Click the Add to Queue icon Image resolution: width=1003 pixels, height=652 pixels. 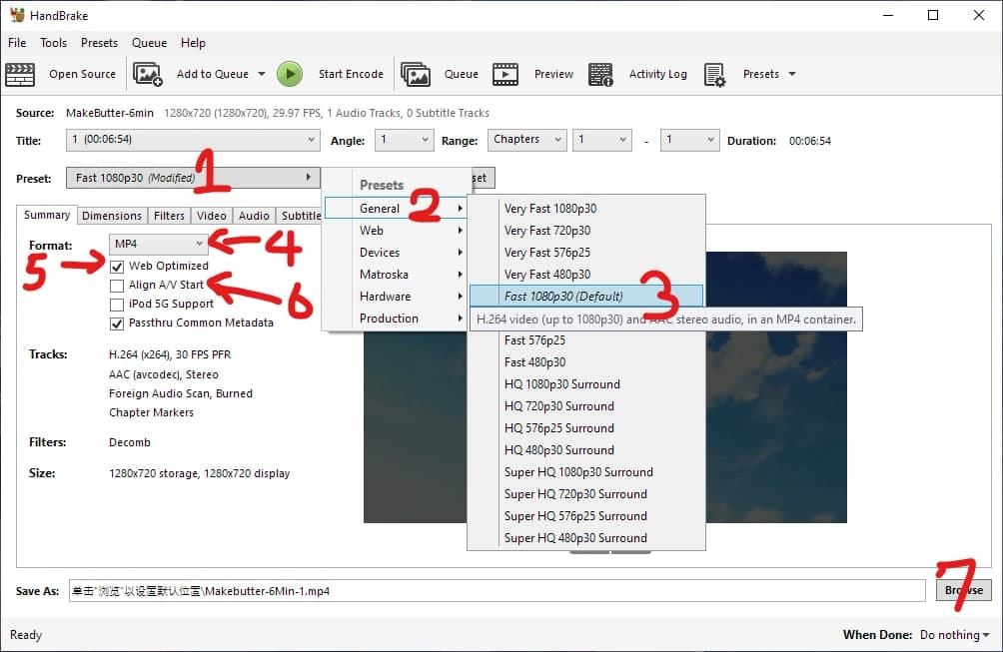pyautogui.click(x=148, y=74)
